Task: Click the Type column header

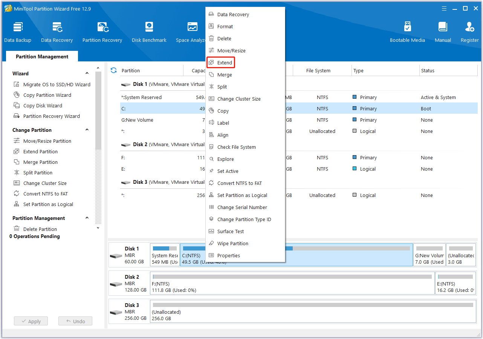Action: (386, 70)
